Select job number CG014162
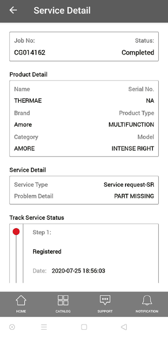Viewport: 168px width, 337px height. (29, 52)
